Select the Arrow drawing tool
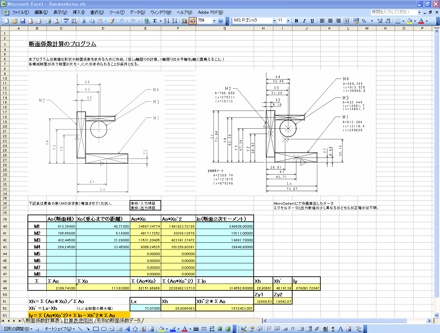Screen dimensions: 440x333 coord(88,329)
